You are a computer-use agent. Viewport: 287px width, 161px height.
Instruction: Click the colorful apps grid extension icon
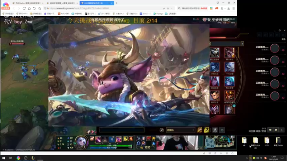[x=211, y=8]
